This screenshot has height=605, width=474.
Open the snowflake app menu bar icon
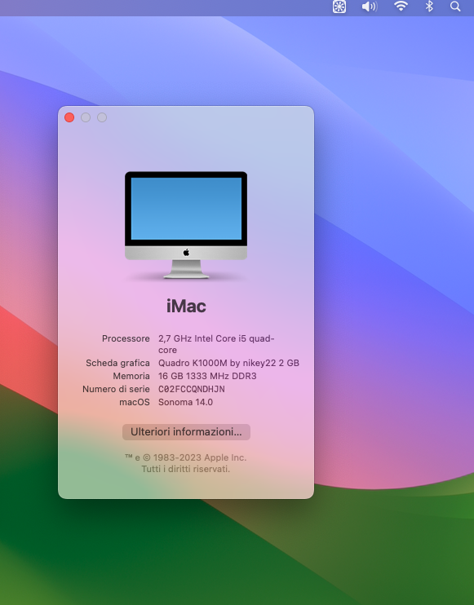click(x=339, y=7)
